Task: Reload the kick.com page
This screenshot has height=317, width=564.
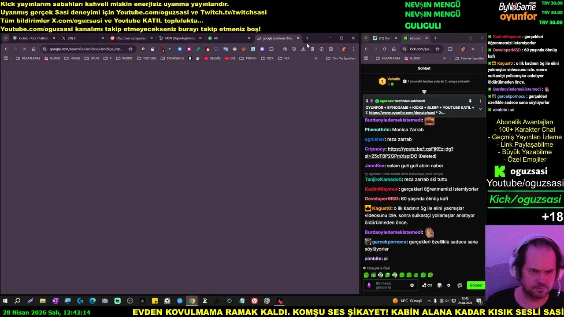Action: click(x=385, y=49)
